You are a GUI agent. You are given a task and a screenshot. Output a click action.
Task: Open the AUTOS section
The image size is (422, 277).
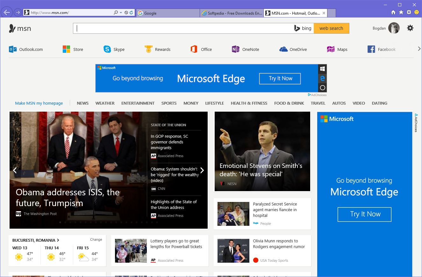point(339,103)
